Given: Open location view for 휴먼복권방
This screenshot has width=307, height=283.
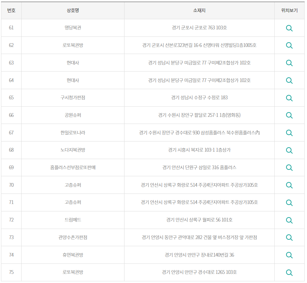Looking at the screenshot, I should point(289,255).
